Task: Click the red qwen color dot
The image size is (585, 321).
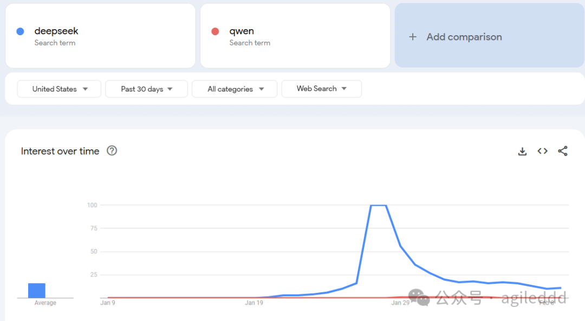Action: pyautogui.click(x=215, y=31)
